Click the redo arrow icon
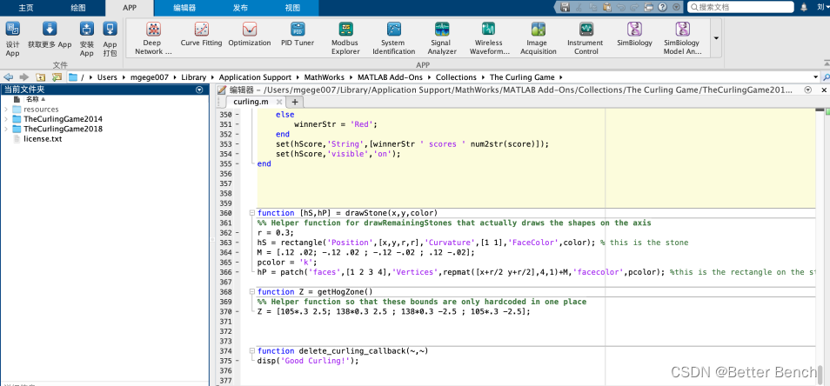830x386 pixels. [634, 8]
